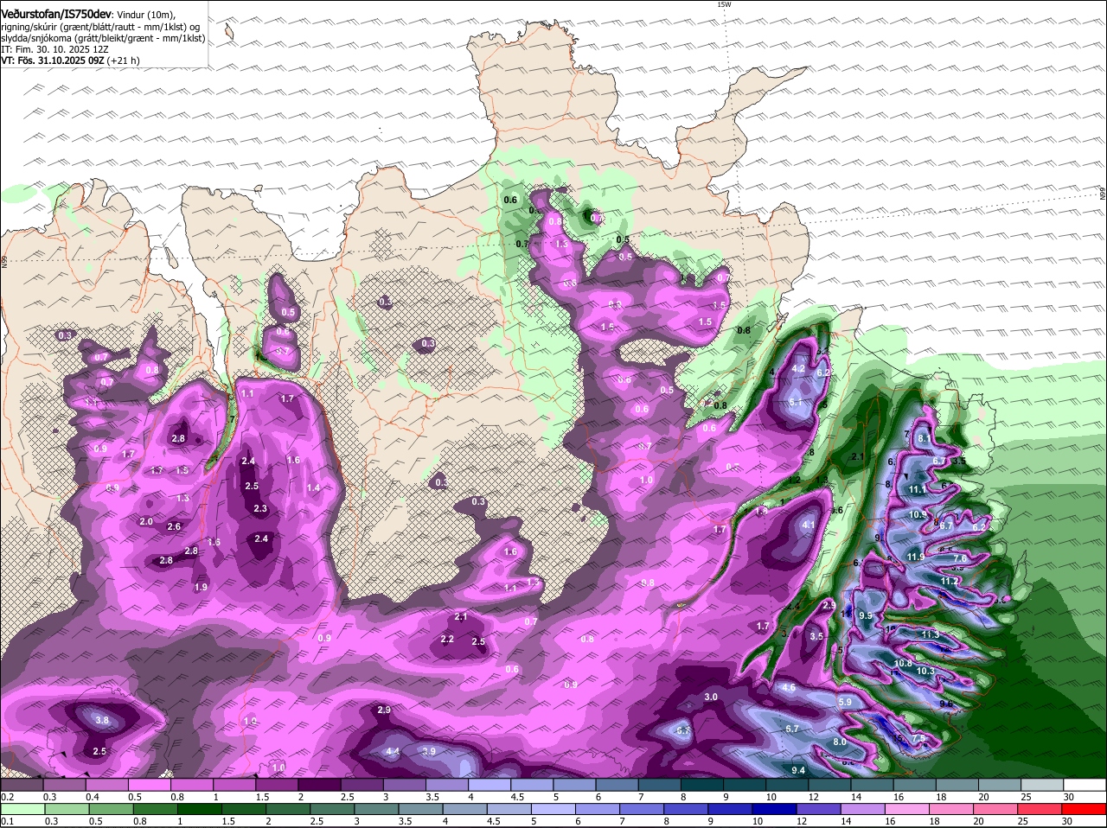Click the map value 10.8

(x=903, y=664)
